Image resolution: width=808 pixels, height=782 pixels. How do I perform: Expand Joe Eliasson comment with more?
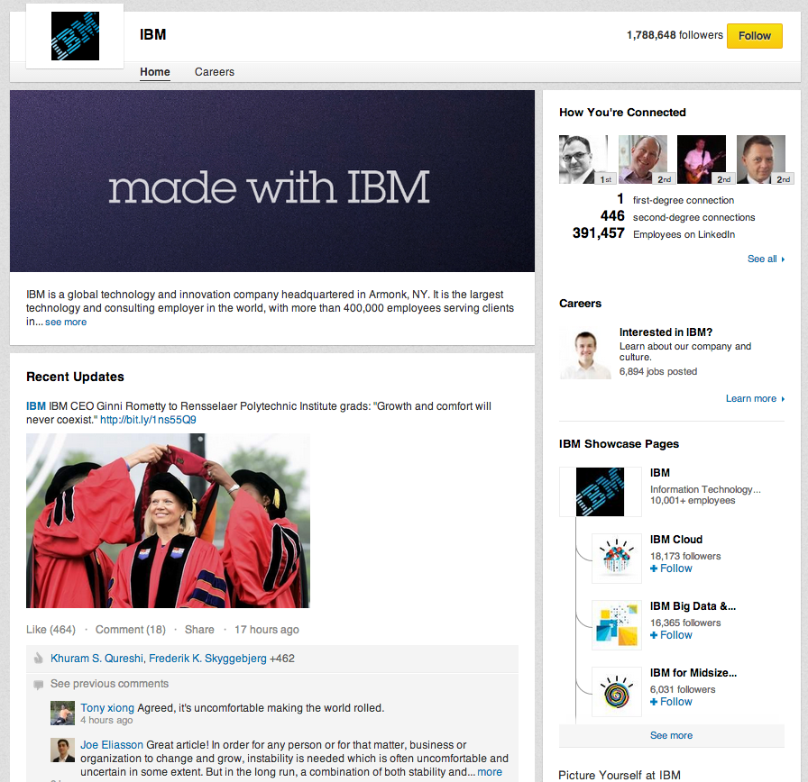tap(490, 772)
